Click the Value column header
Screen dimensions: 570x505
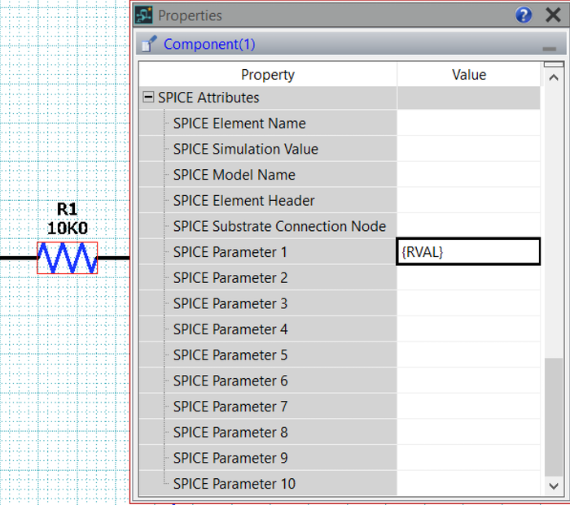pyautogui.click(x=469, y=75)
